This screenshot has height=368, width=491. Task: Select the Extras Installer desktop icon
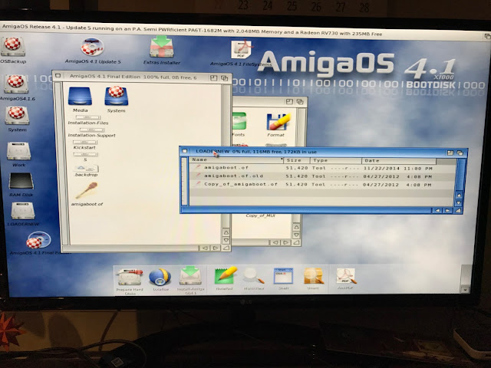point(162,47)
